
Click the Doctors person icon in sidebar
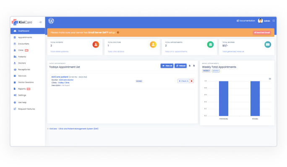pyautogui.click(x=15, y=63)
